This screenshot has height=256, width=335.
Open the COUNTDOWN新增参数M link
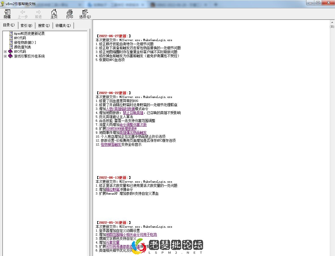click(x=121, y=129)
